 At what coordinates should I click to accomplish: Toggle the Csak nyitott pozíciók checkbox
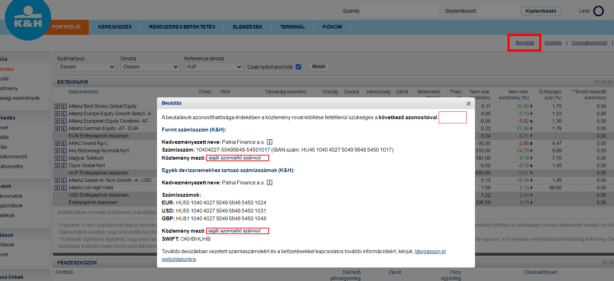click(x=299, y=67)
